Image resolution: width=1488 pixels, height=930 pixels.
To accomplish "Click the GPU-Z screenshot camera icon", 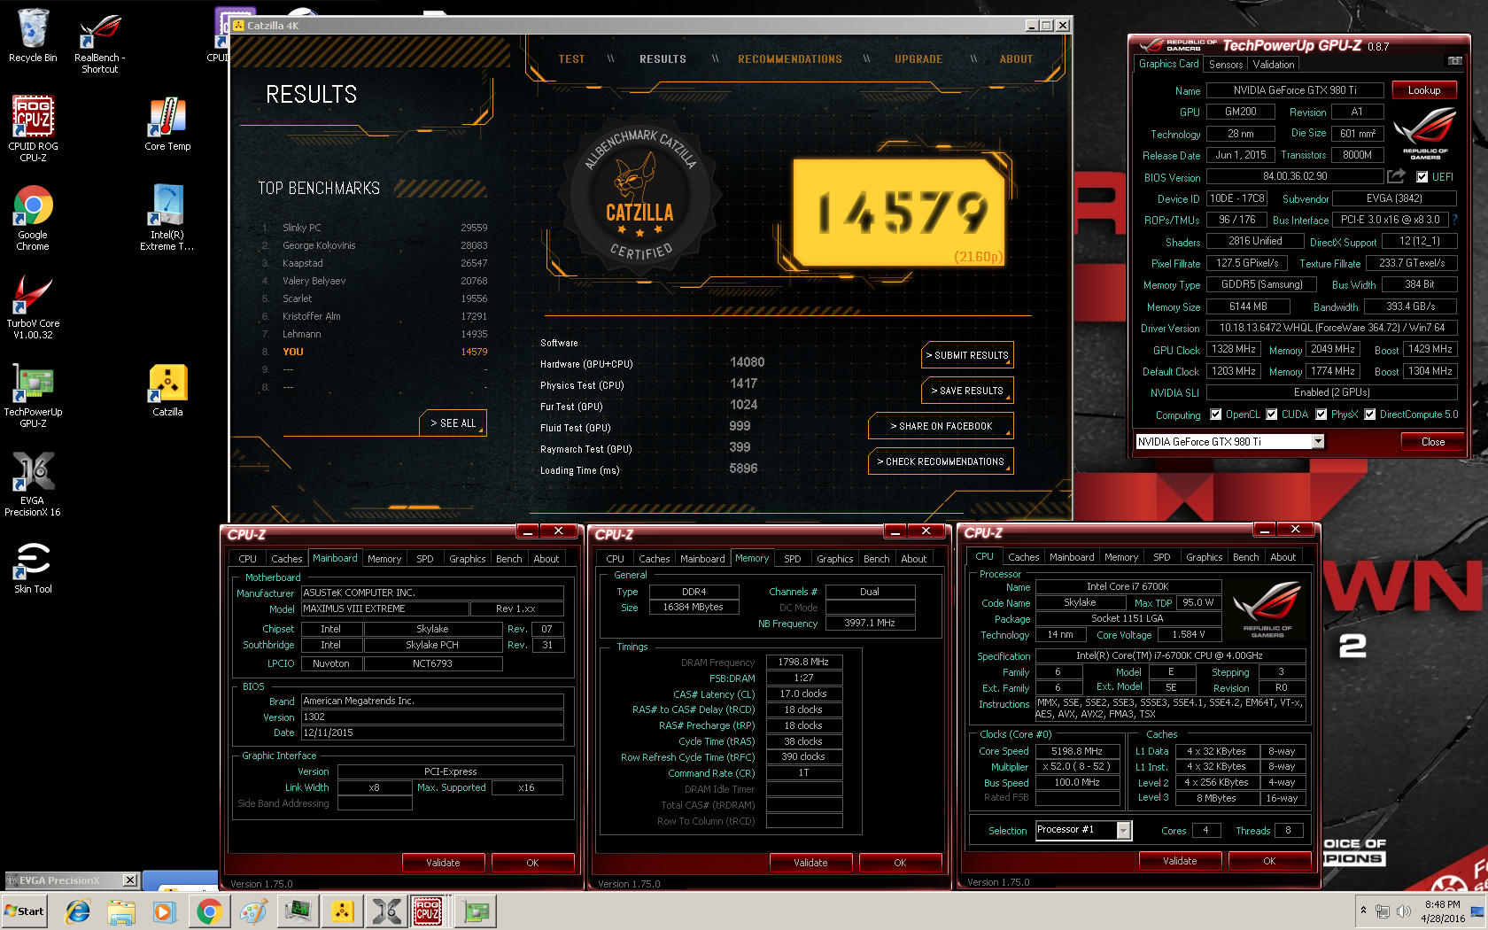I will (x=1454, y=61).
